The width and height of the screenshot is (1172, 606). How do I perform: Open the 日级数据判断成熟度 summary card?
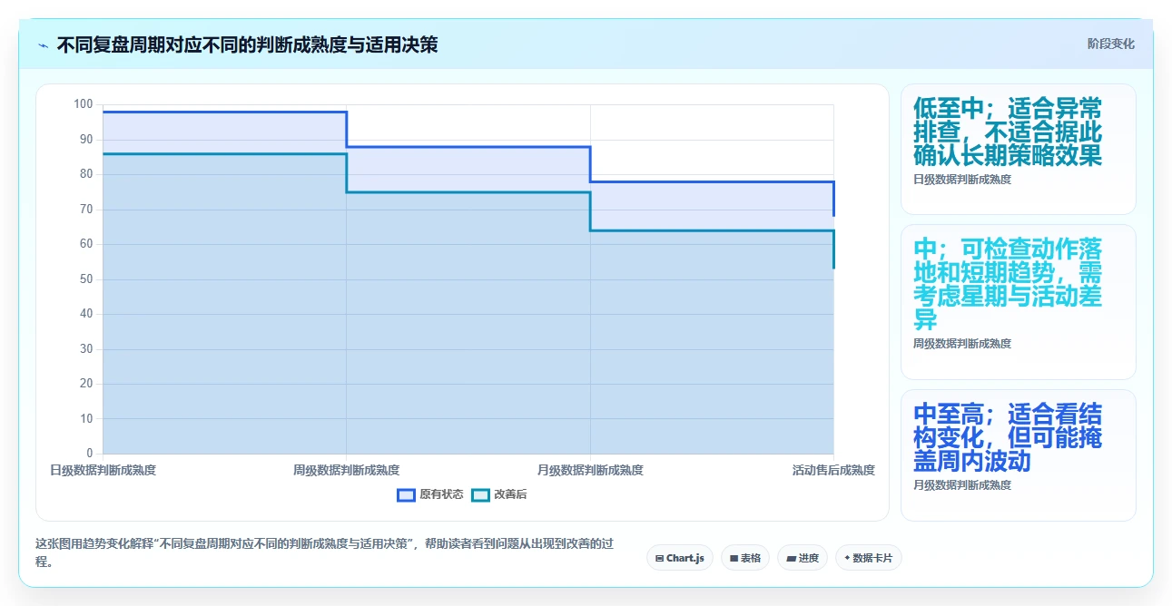1018,149
